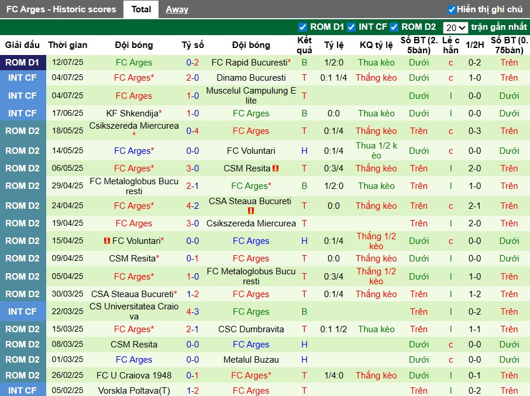This screenshot has height=396, width=530.
Task: Select the date 29/04/25
Action: (x=68, y=186)
